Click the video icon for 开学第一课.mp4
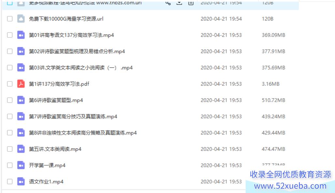The image size is (335, 193). (x=21, y=165)
